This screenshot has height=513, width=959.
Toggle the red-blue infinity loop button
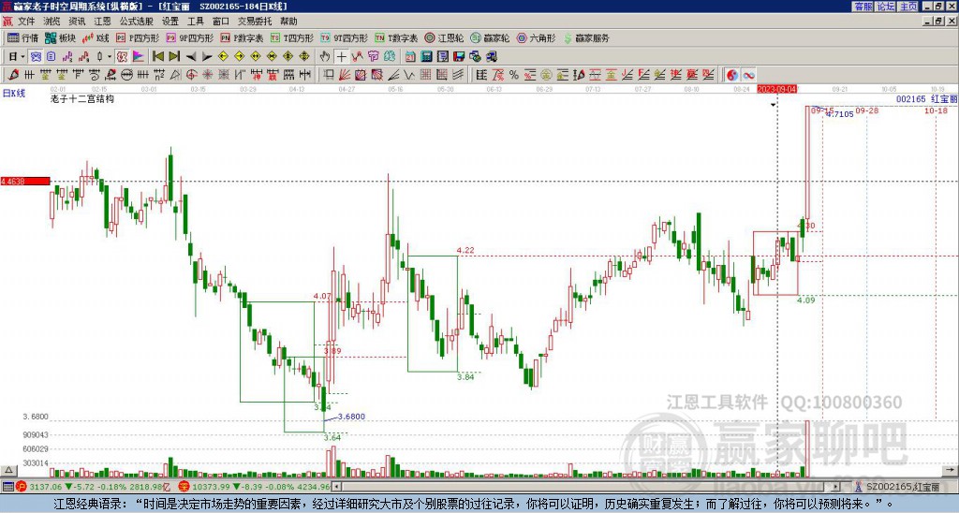pos(748,75)
